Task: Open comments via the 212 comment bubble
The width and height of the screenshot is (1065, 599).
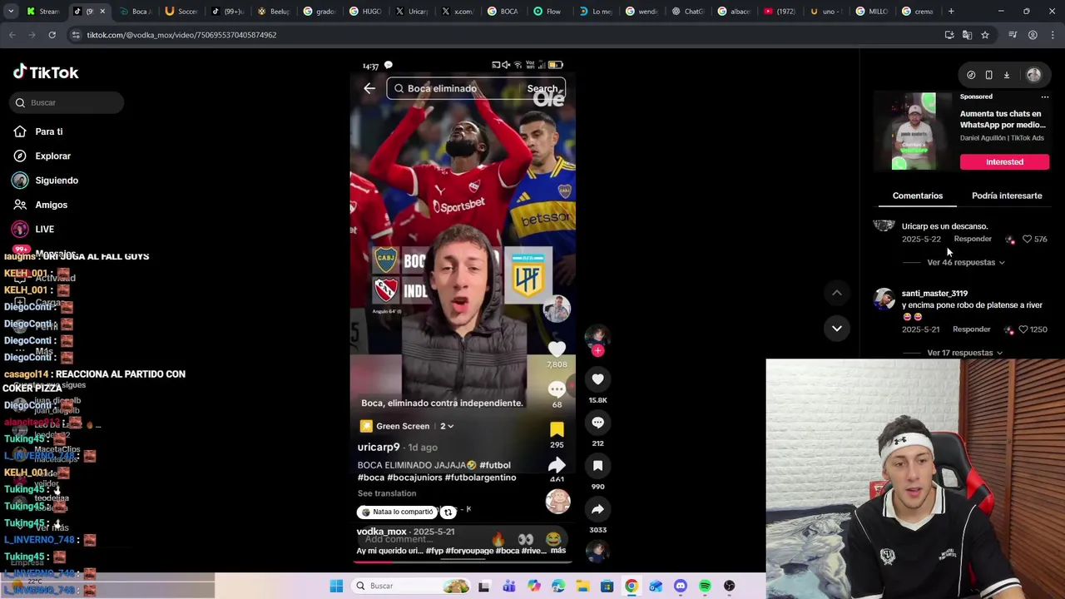Action: (597, 423)
